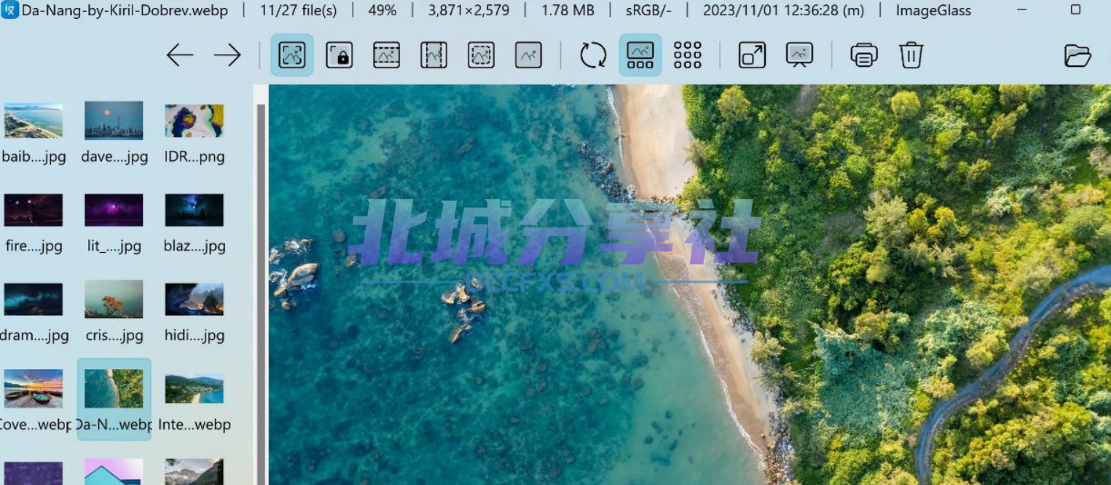View the next image using right arrow

[227, 55]
